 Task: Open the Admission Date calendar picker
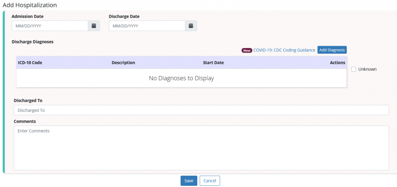[94, 26]
